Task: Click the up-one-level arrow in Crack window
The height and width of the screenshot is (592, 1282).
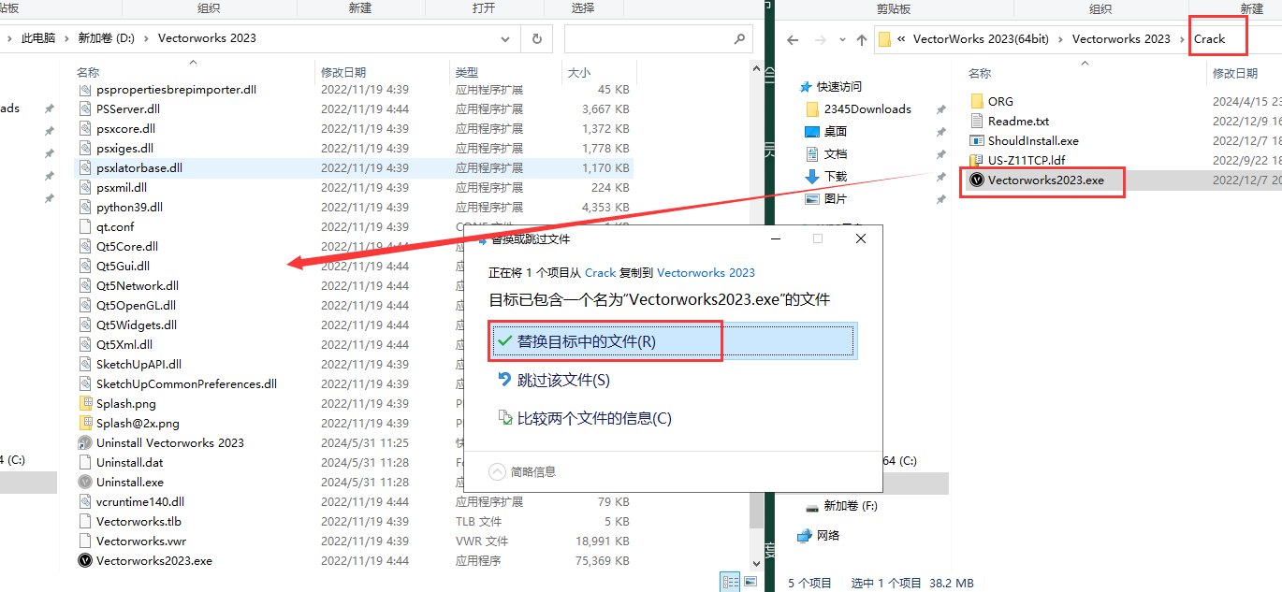Action: click(863, 40)
